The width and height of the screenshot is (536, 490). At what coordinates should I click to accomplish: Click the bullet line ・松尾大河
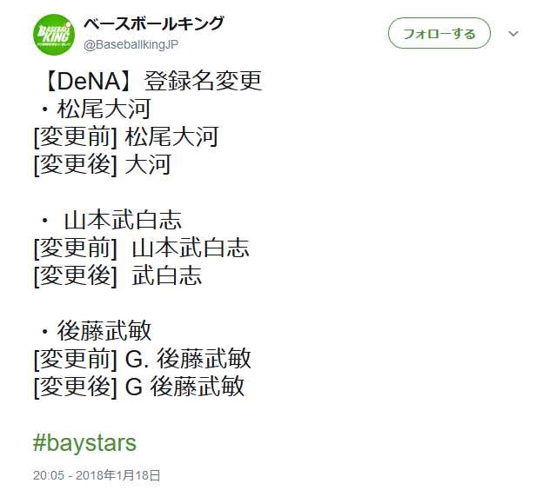[95, 109]
